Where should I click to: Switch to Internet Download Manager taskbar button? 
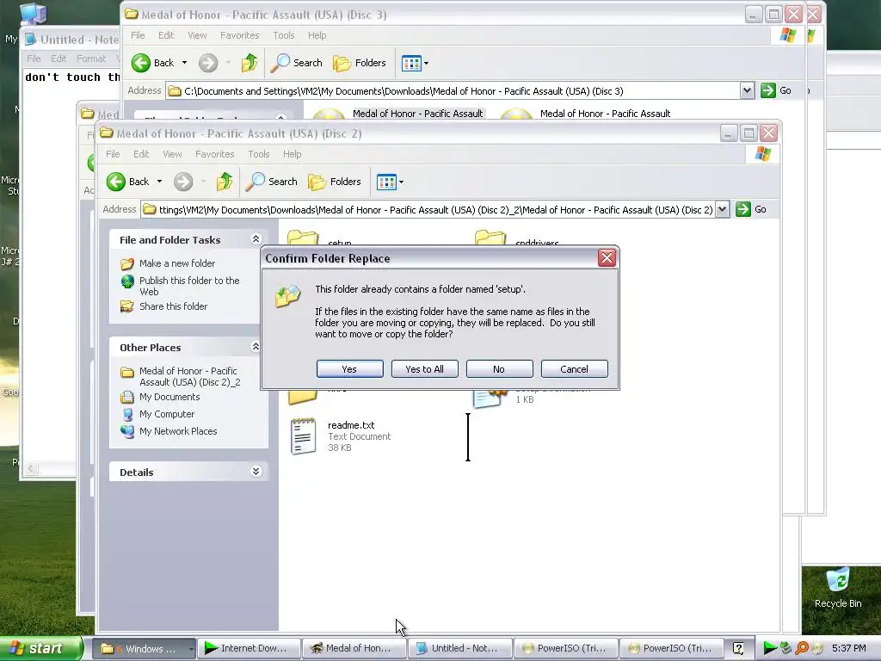pos(249,649)
